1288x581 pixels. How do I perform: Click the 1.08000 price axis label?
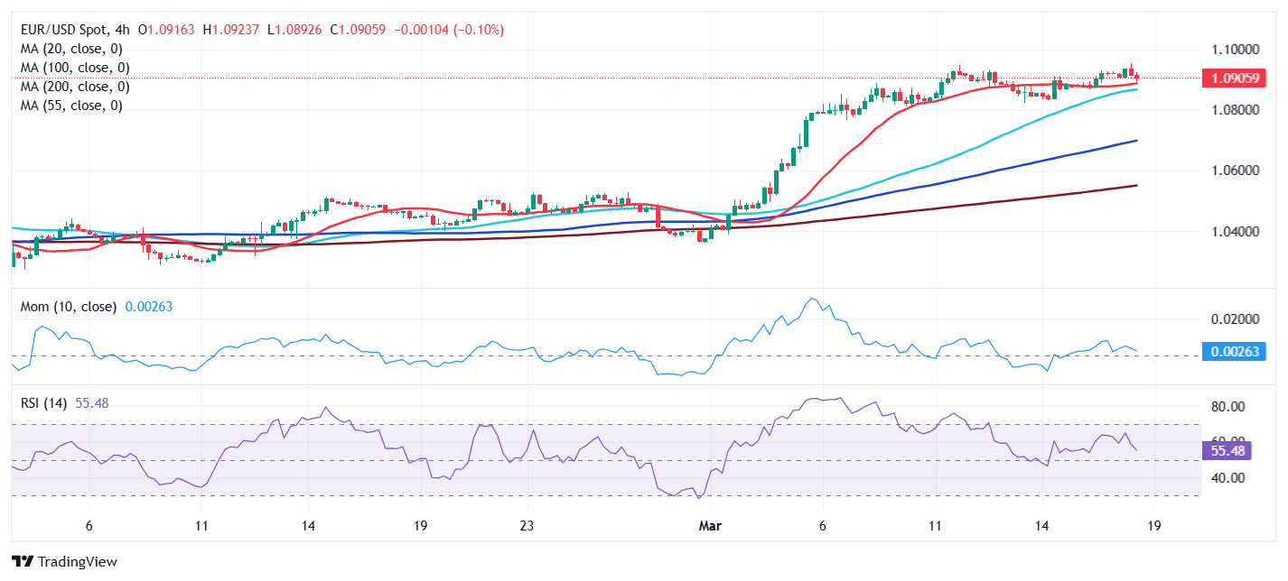[1234, 110]
